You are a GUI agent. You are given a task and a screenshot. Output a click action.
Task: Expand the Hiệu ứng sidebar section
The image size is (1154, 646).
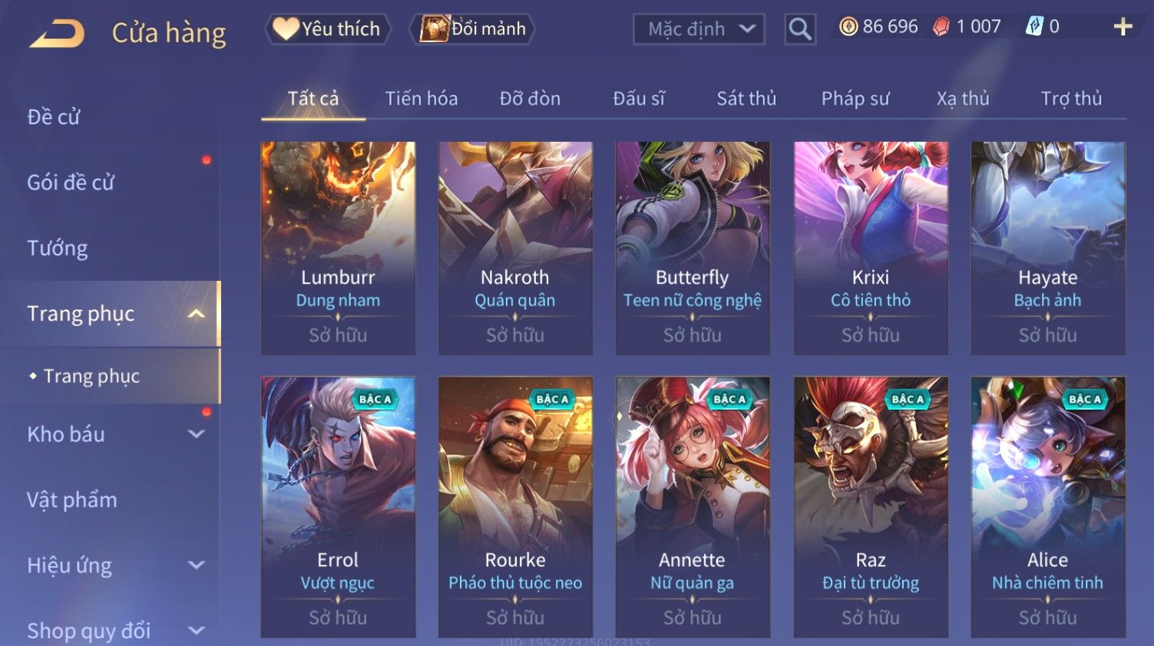tap(197, 565)
